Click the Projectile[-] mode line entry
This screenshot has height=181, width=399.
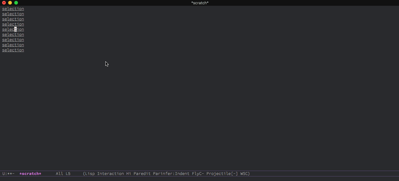(x=222, y=174)
